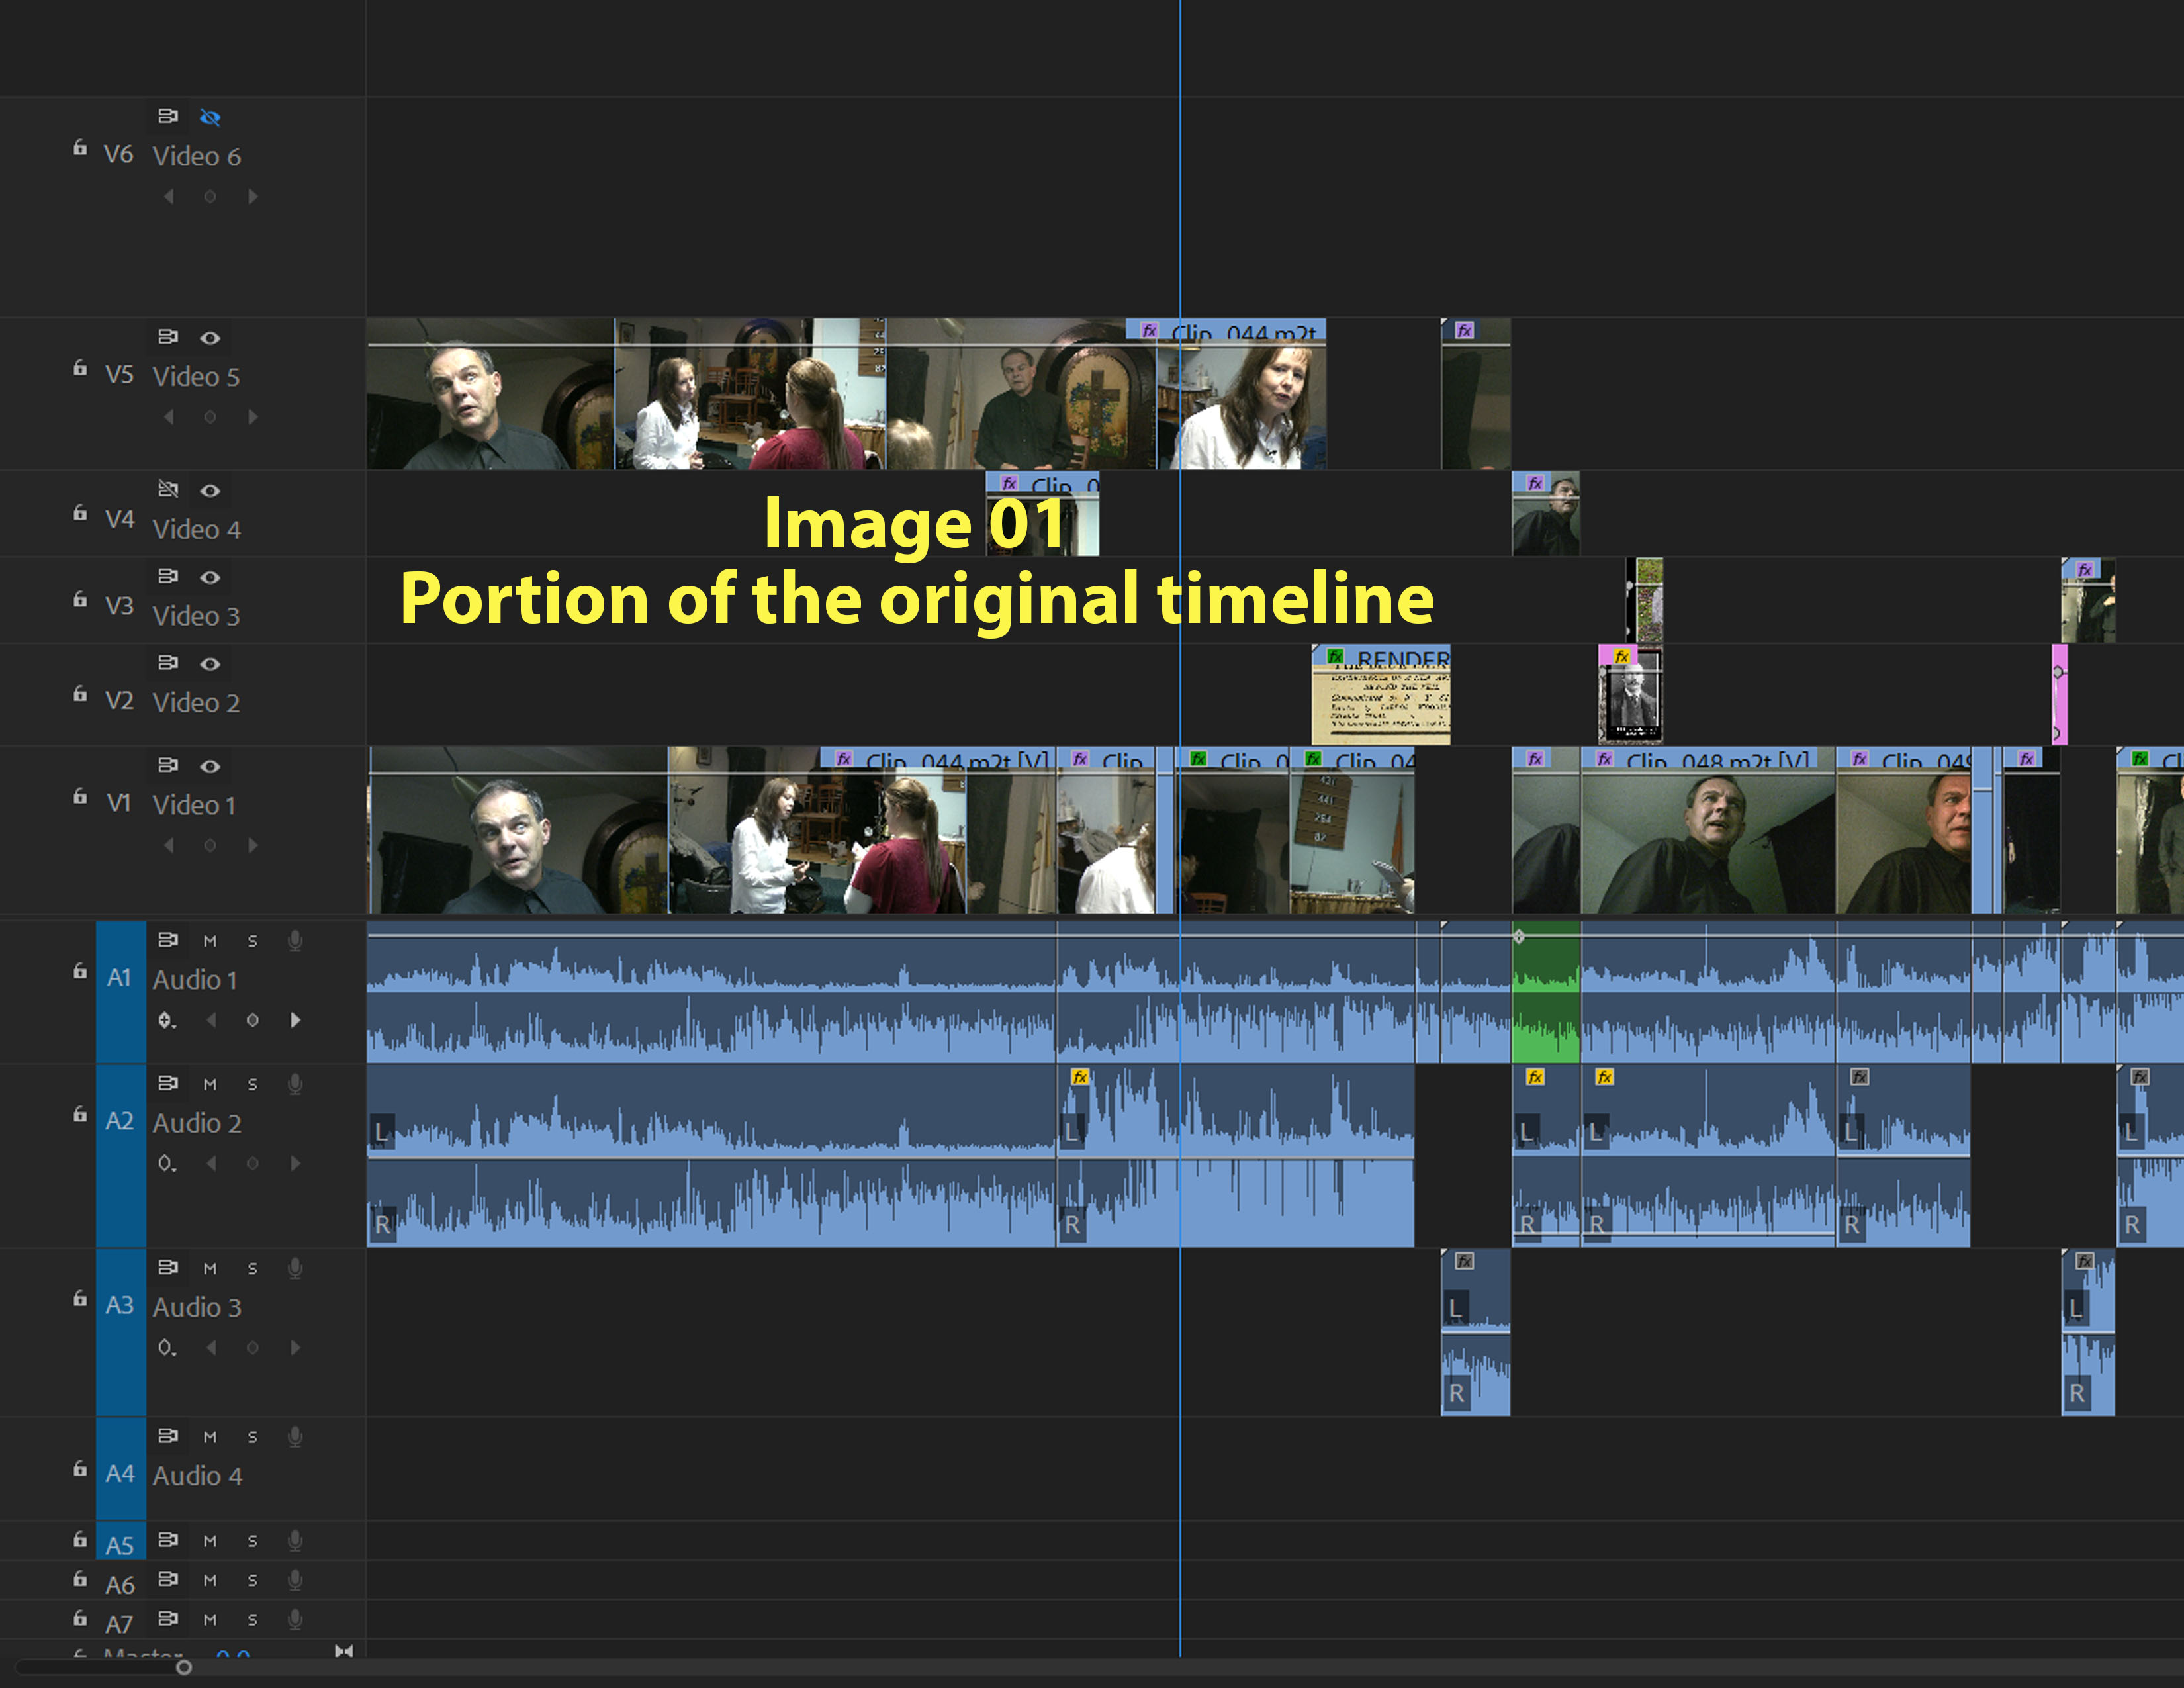Image resolution: width=2184 pixels, height=1688 pixels.
Task: Add keyframe on Video 5 track
Action: click(x=210, y=417)
